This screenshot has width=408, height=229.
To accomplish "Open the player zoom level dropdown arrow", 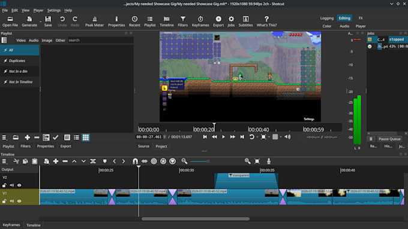I will (x=269, y=137).
